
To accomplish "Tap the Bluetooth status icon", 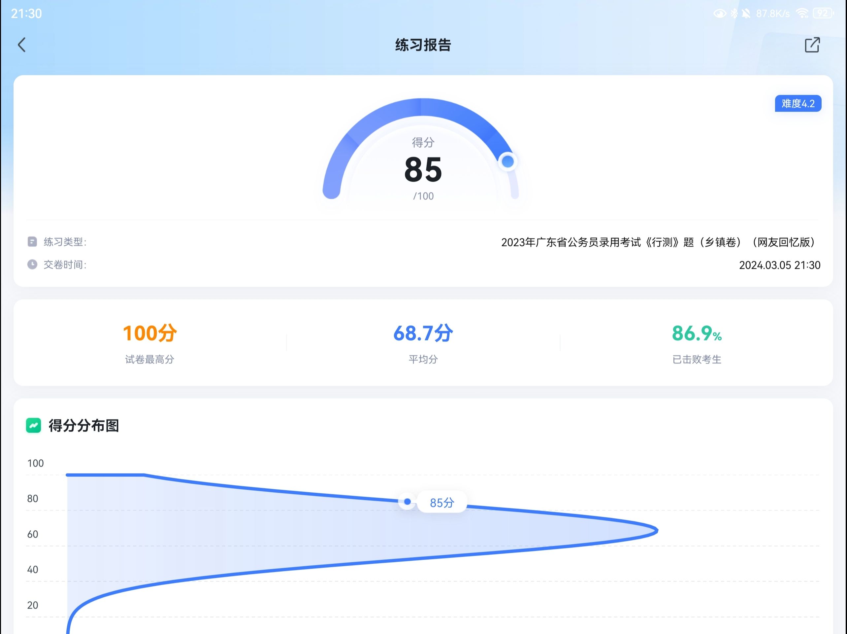I will (x=734, y=14).
